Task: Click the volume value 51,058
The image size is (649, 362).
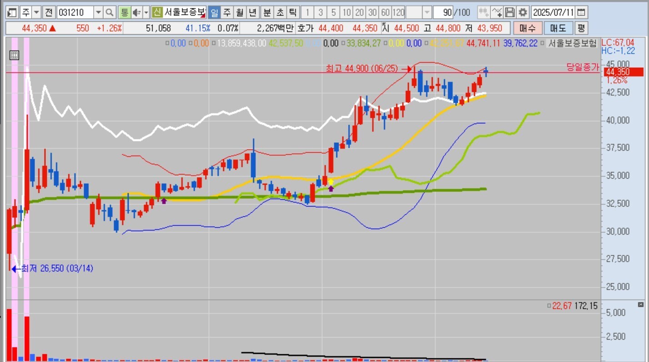Action: 158,28
